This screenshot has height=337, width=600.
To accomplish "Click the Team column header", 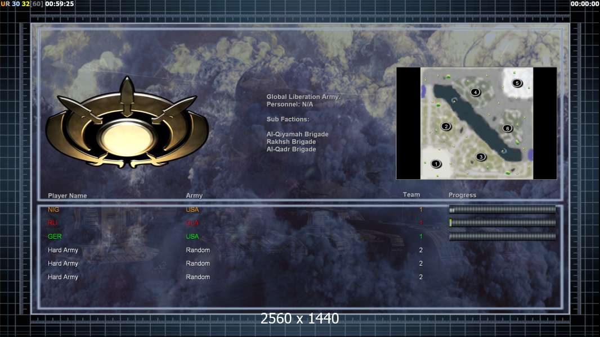I will (x=411, y=195).
